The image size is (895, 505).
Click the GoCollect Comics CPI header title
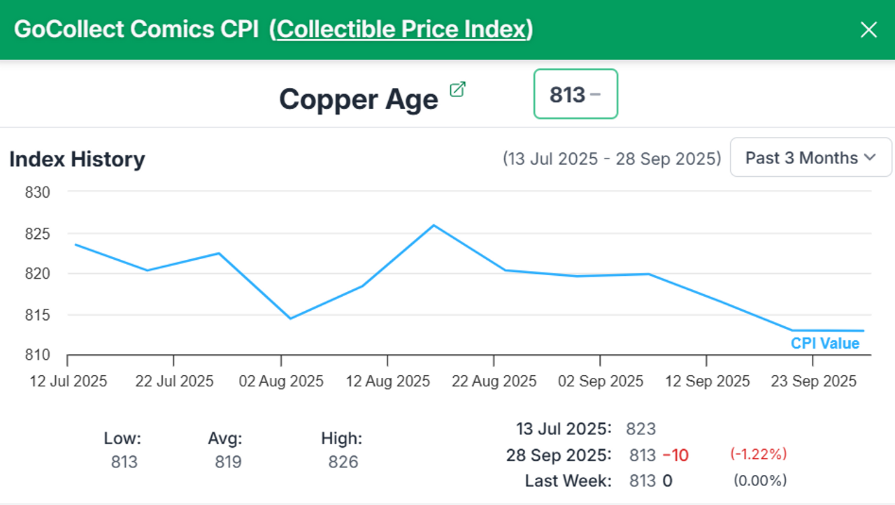[136, 30]
